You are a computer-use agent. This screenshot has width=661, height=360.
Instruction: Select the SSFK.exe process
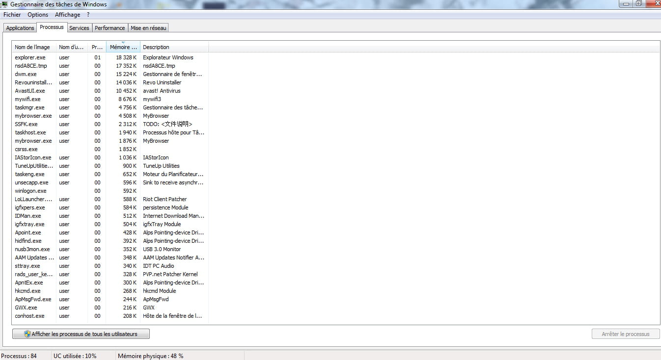[110, 124]
